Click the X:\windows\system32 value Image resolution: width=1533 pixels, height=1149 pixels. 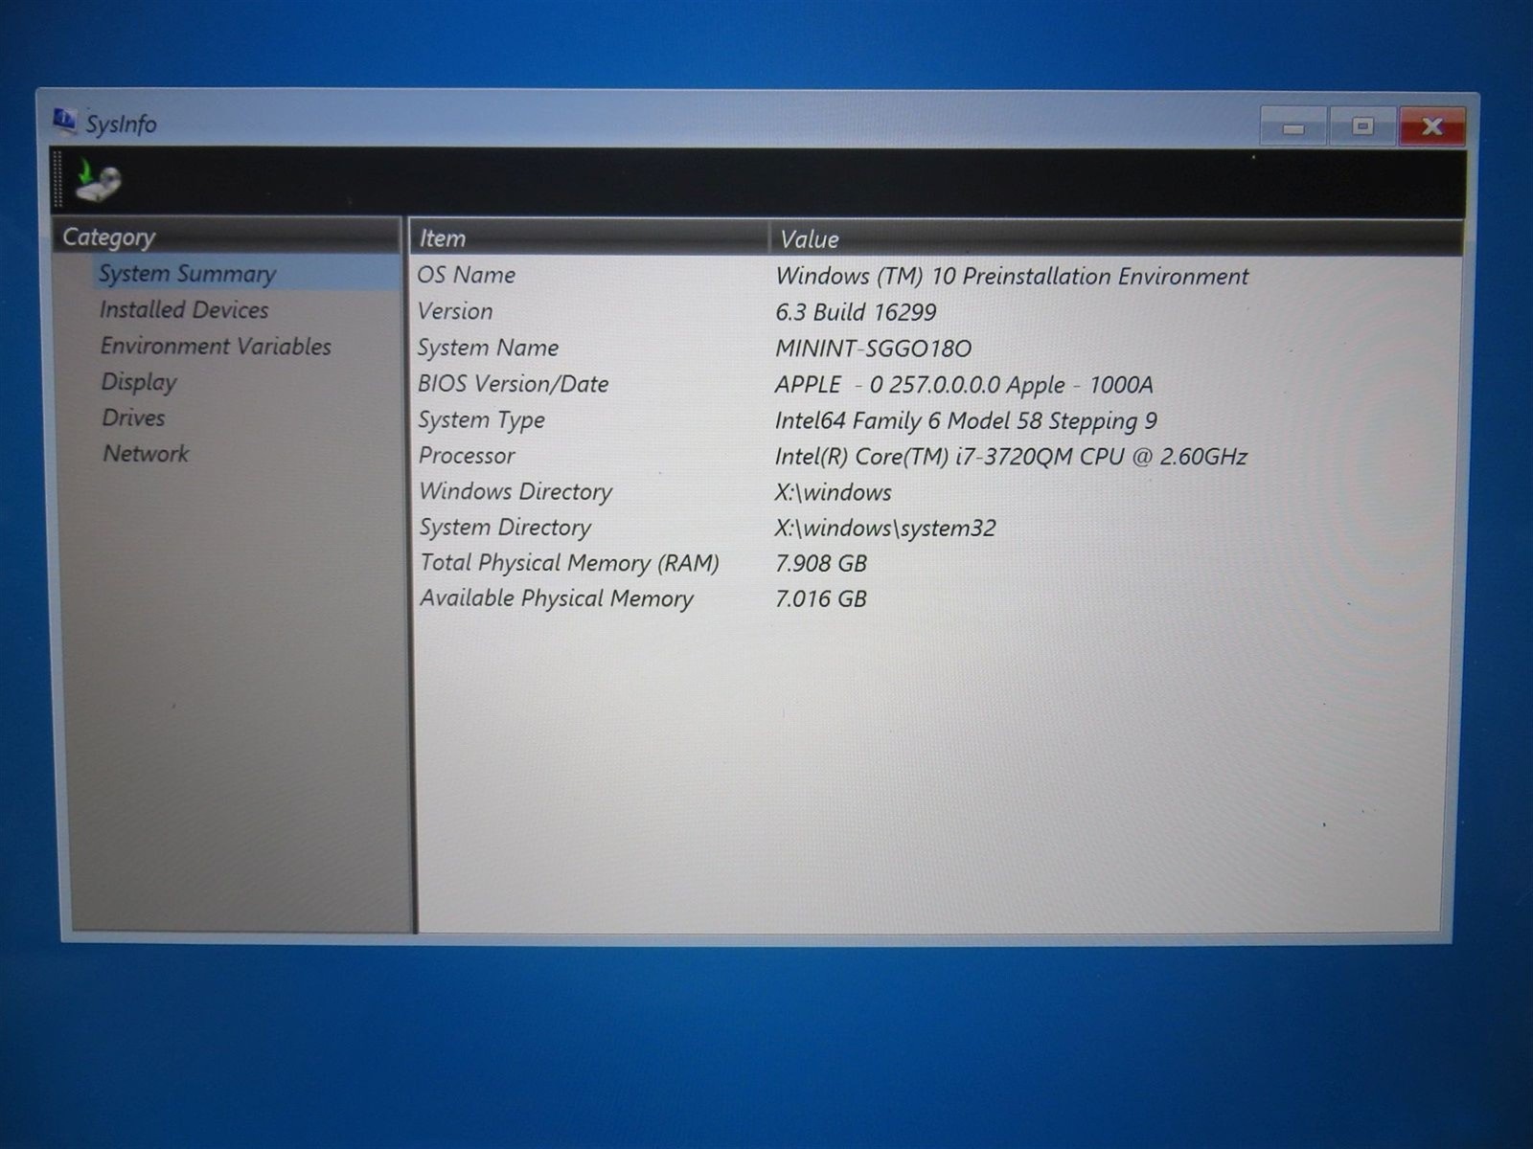[x=884, y=529]
